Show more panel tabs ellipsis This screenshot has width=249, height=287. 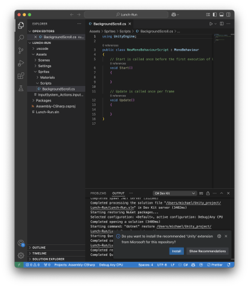click(x=131, y=193)
